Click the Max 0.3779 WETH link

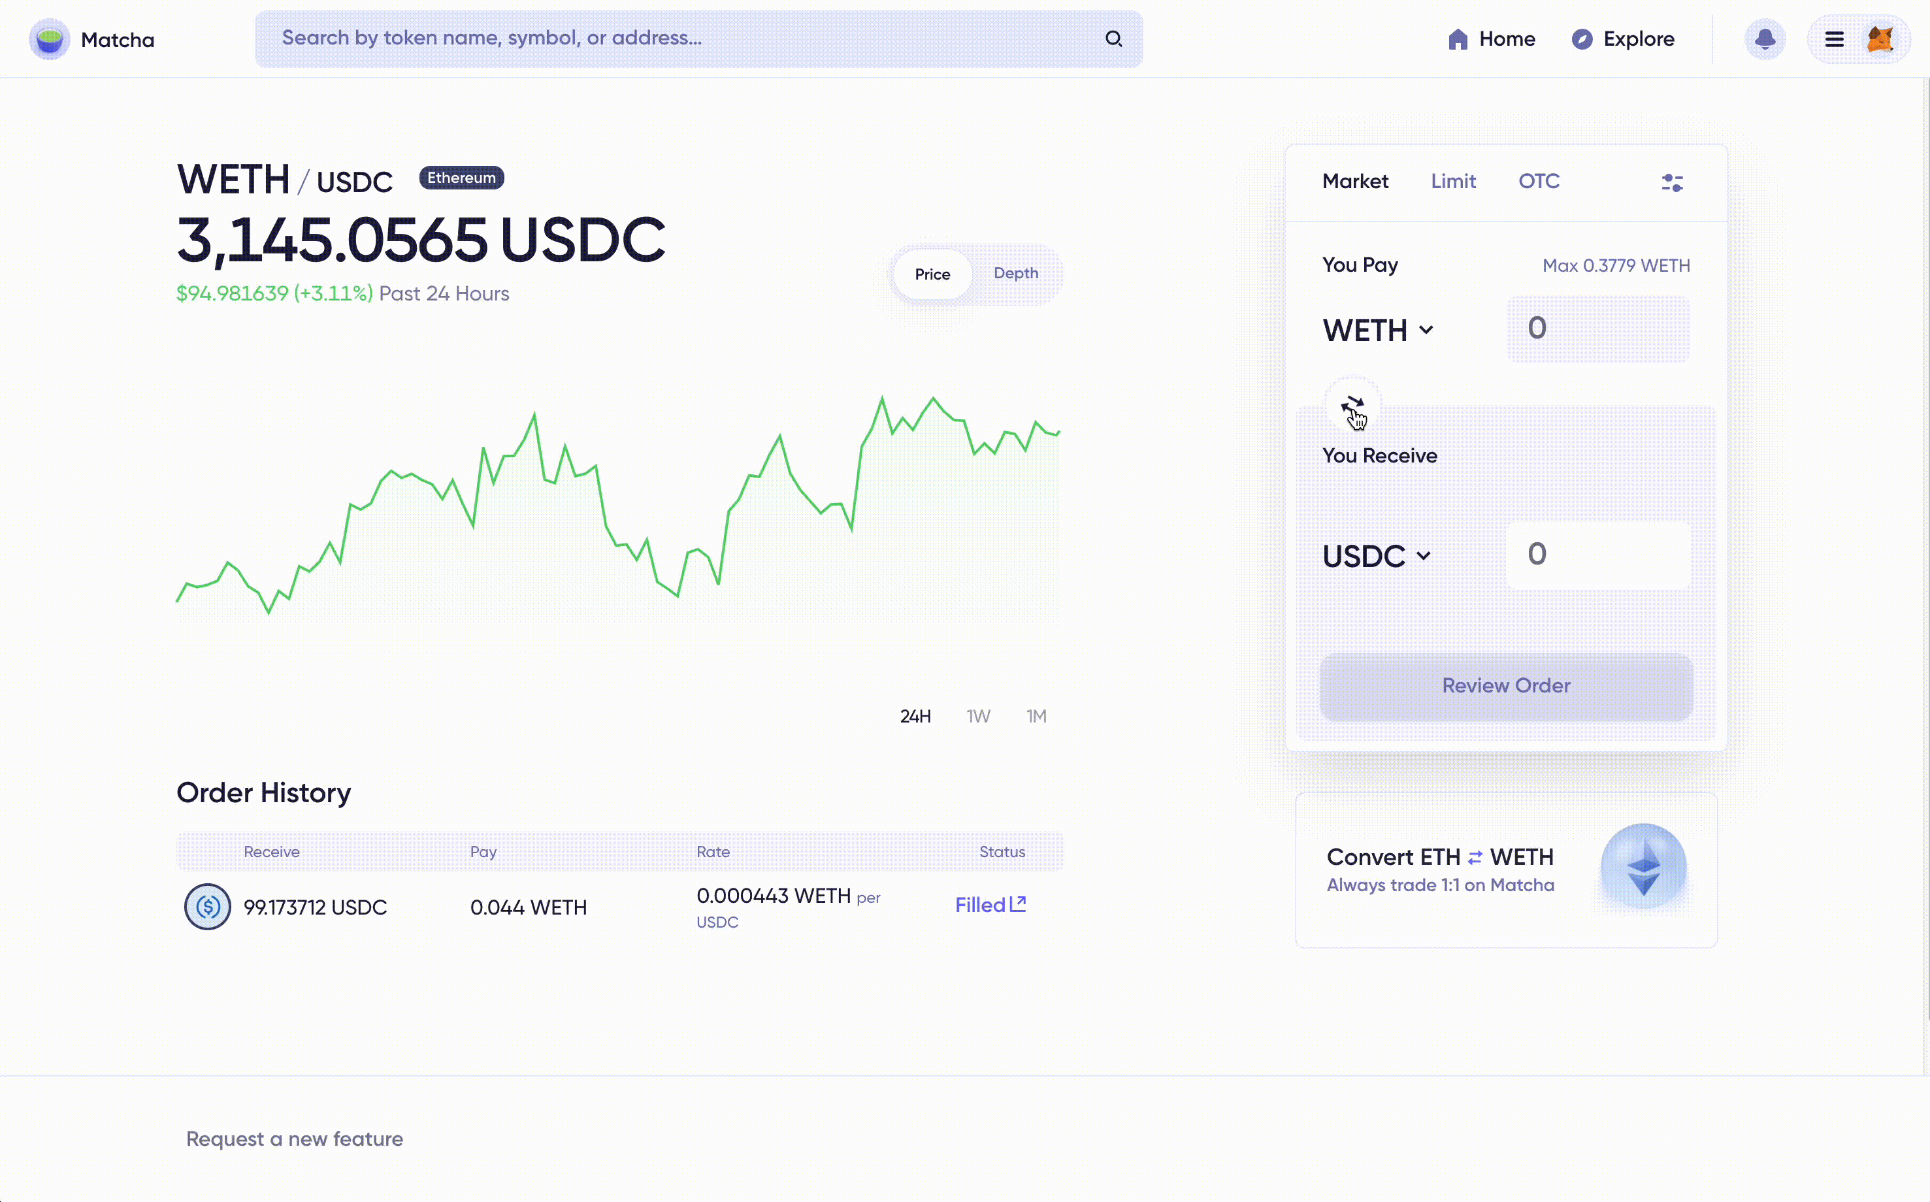point(1615,265)
